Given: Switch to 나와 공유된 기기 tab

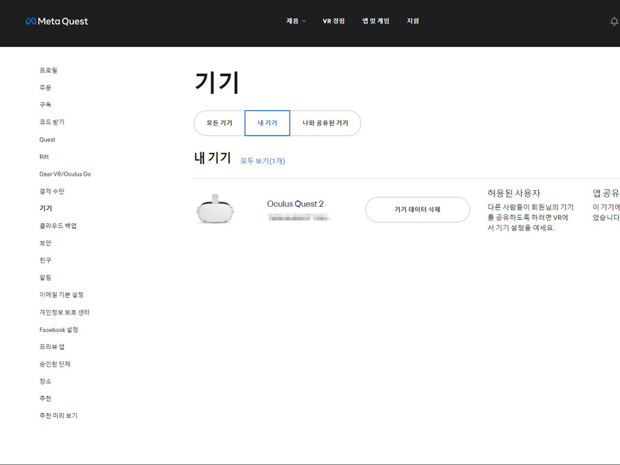Looking at the screenshot, I should [x=325, y=123].
